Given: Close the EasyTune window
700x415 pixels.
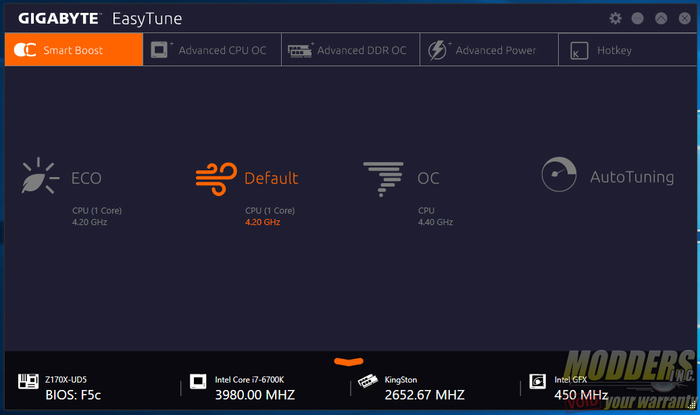Looking at the screenshot, I should tap(684, 18).
